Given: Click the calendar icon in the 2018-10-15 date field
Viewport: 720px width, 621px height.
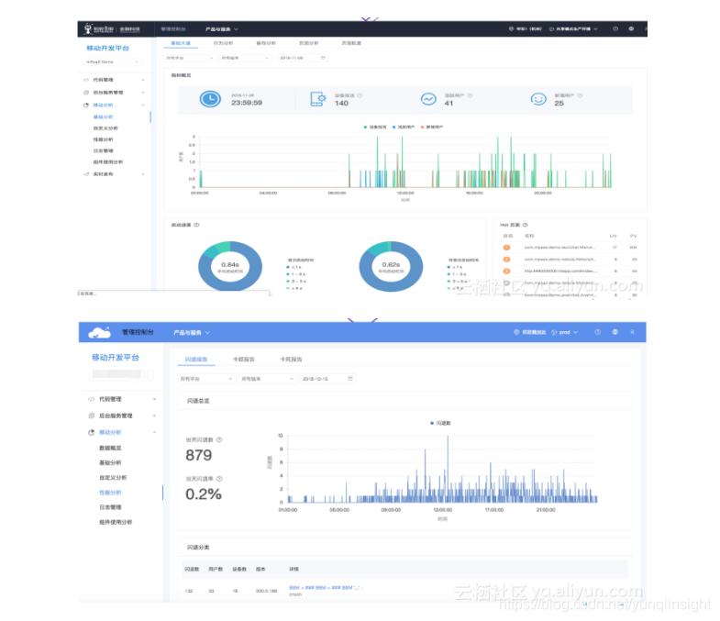Looking at the screenshot, I should 350,379.
